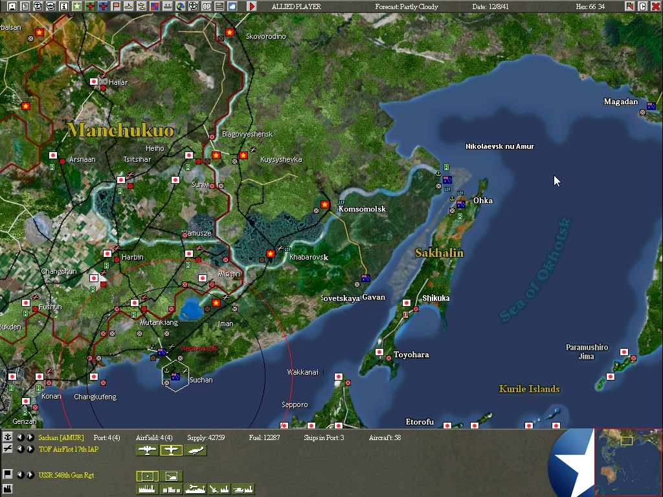Viewport: 663px width, 497px height.
Task: Toggle the weather cloud icon
Action: coord(232,6)
